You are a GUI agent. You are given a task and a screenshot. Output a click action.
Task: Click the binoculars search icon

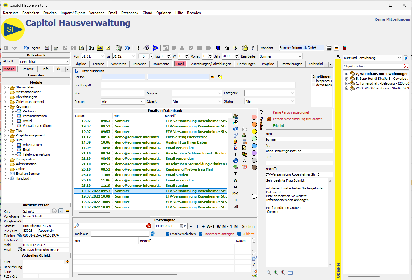pos(91,48)
